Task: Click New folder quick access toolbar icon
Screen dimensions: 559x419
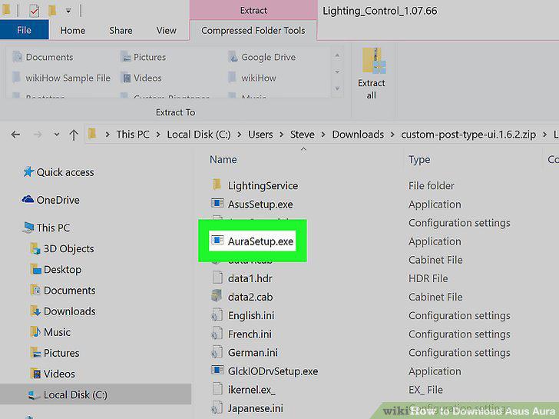Action: point(52,10)
